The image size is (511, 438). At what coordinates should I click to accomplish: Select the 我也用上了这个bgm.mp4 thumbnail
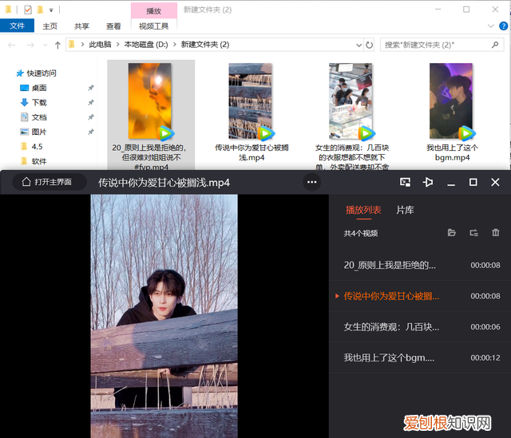[451, 101]
